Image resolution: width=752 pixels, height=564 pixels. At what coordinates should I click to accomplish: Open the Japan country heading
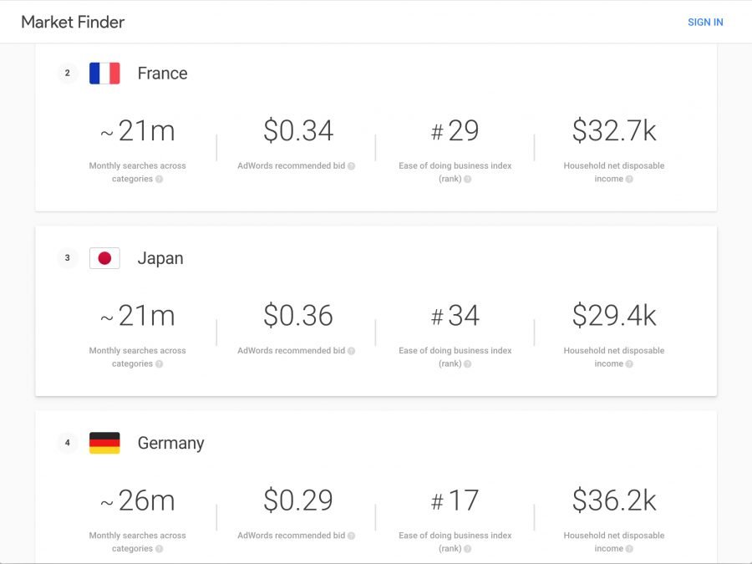coord(160,258)
